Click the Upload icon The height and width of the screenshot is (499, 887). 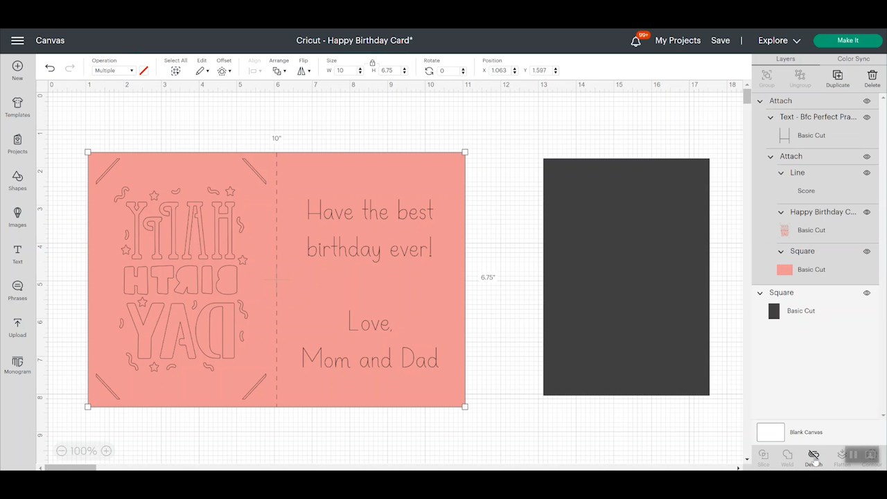[x=17, y=327]
